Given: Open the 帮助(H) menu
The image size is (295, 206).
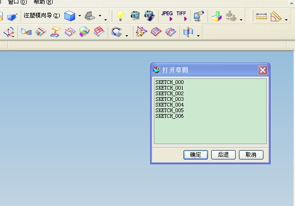Looking at the screenshot, I should [43, 2].
